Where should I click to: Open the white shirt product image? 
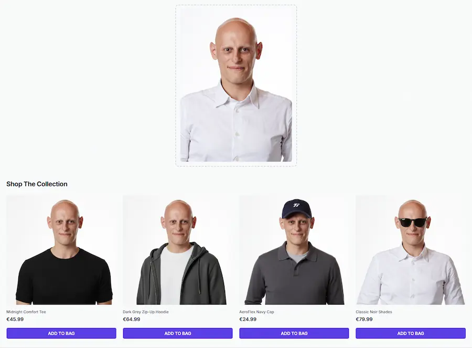[411, 250]
